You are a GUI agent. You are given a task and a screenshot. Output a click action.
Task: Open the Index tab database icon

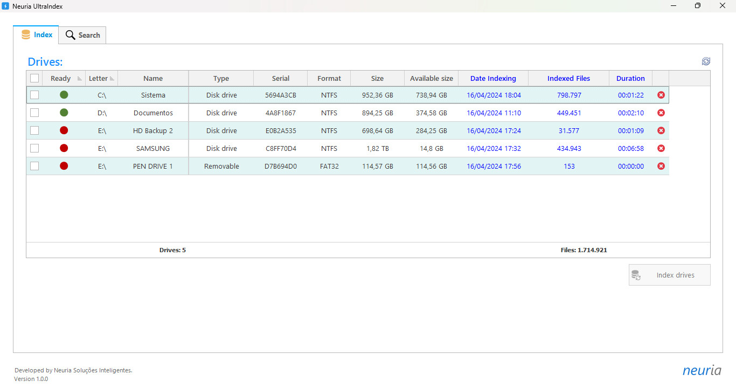(x=26, y=34)
